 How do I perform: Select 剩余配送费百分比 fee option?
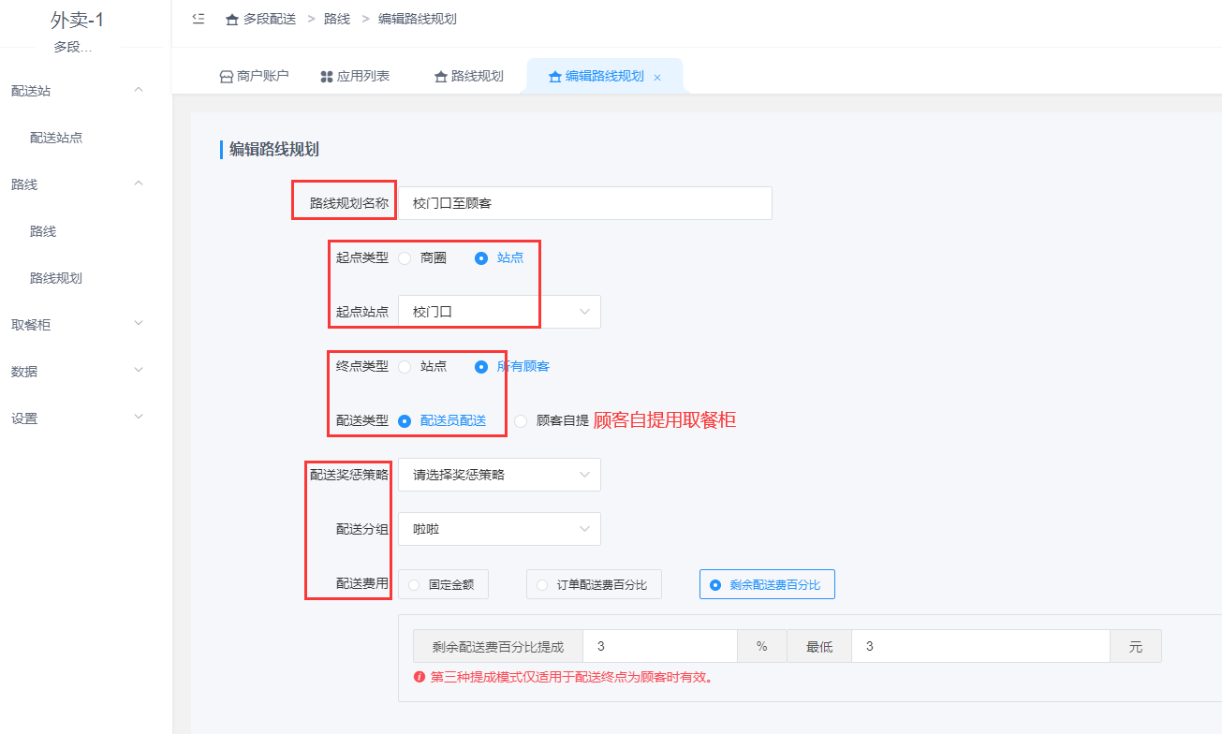coord(767,585)
